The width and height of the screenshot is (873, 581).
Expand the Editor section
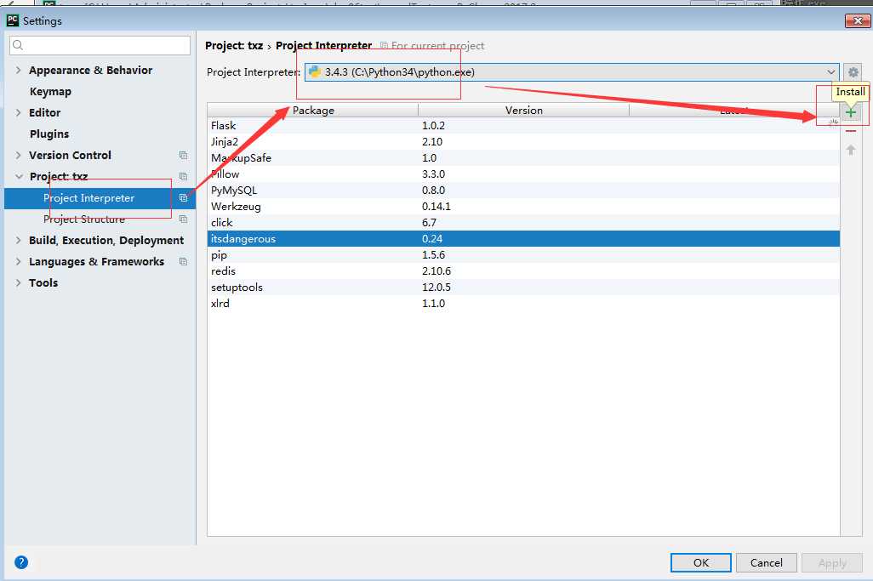pos(19,112)
